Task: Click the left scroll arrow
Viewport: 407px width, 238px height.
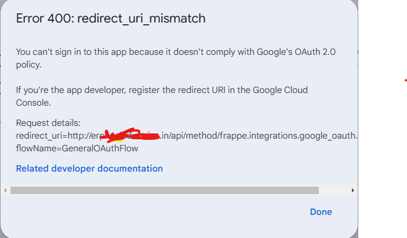Action: click(x=5, y=191)
